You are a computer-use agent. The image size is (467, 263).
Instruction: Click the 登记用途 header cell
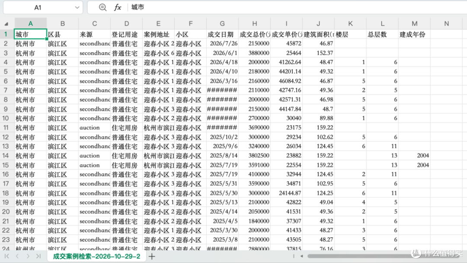(x=127, y=34)
